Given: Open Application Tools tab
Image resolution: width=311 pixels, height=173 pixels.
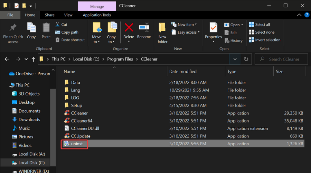Looking at the screenshot, I should [x=97, y=15].
